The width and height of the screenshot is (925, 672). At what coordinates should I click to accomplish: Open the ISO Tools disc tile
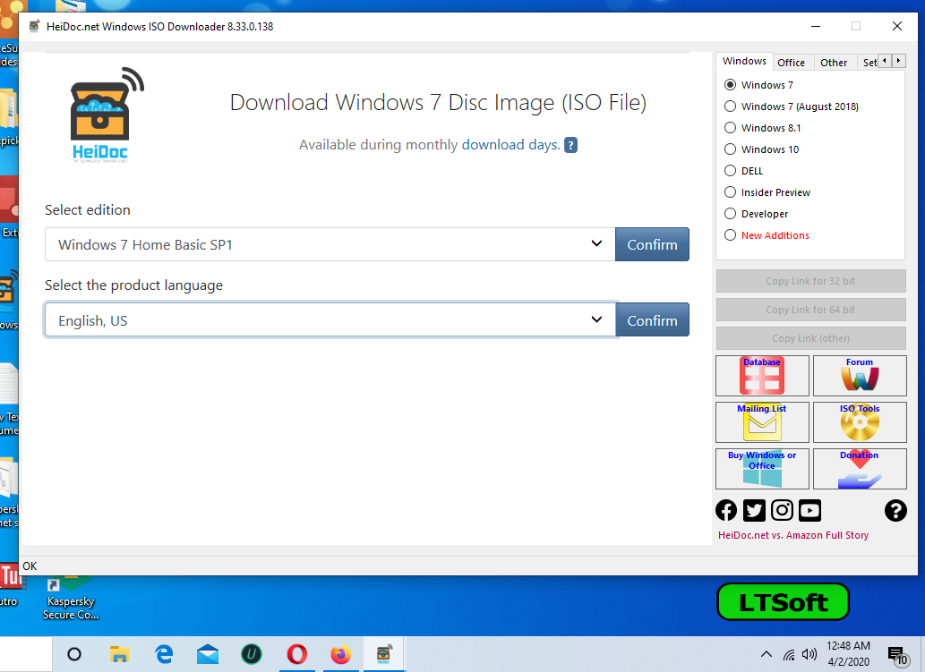pyautogui.click(x=860, y=422)
